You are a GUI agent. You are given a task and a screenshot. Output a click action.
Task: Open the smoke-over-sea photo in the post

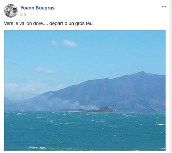click(x=85, y=90)
